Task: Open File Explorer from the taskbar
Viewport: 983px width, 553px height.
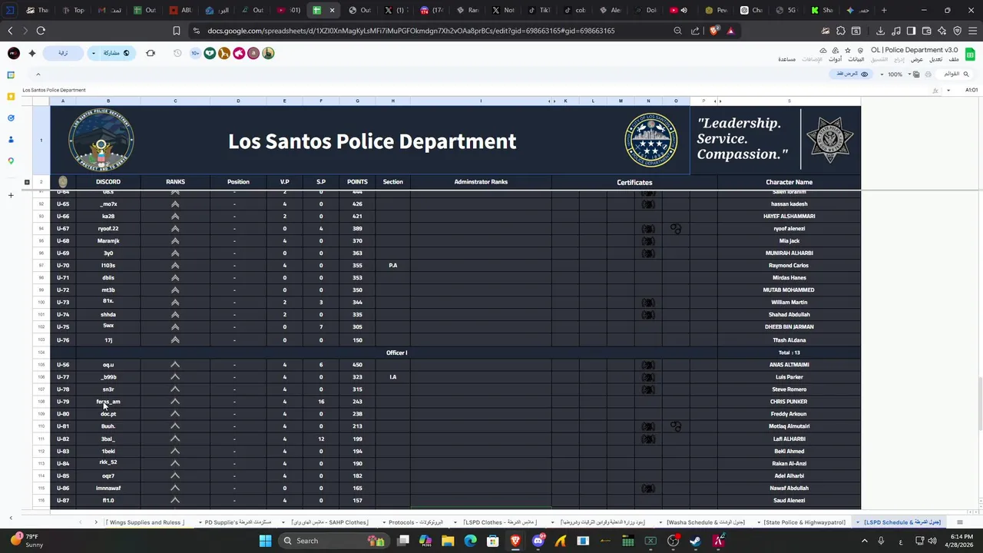Action: click(x=448, y=541)
